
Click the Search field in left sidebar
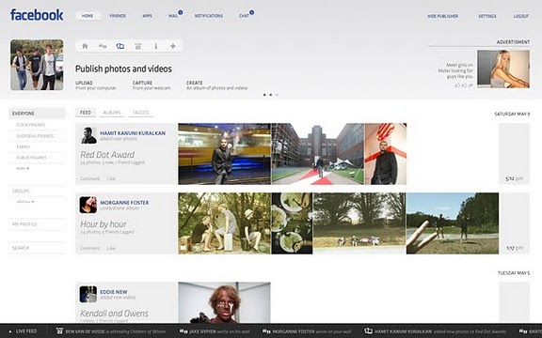tap(37, 248)
